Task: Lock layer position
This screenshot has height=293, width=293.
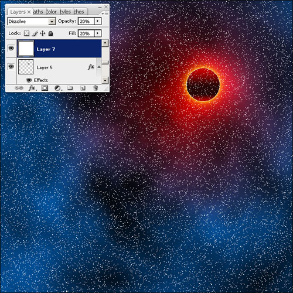Action: pos(43,33)
